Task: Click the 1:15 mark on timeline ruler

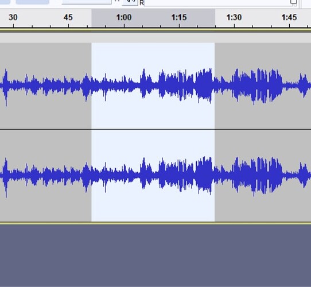Action: coord(179,17)
